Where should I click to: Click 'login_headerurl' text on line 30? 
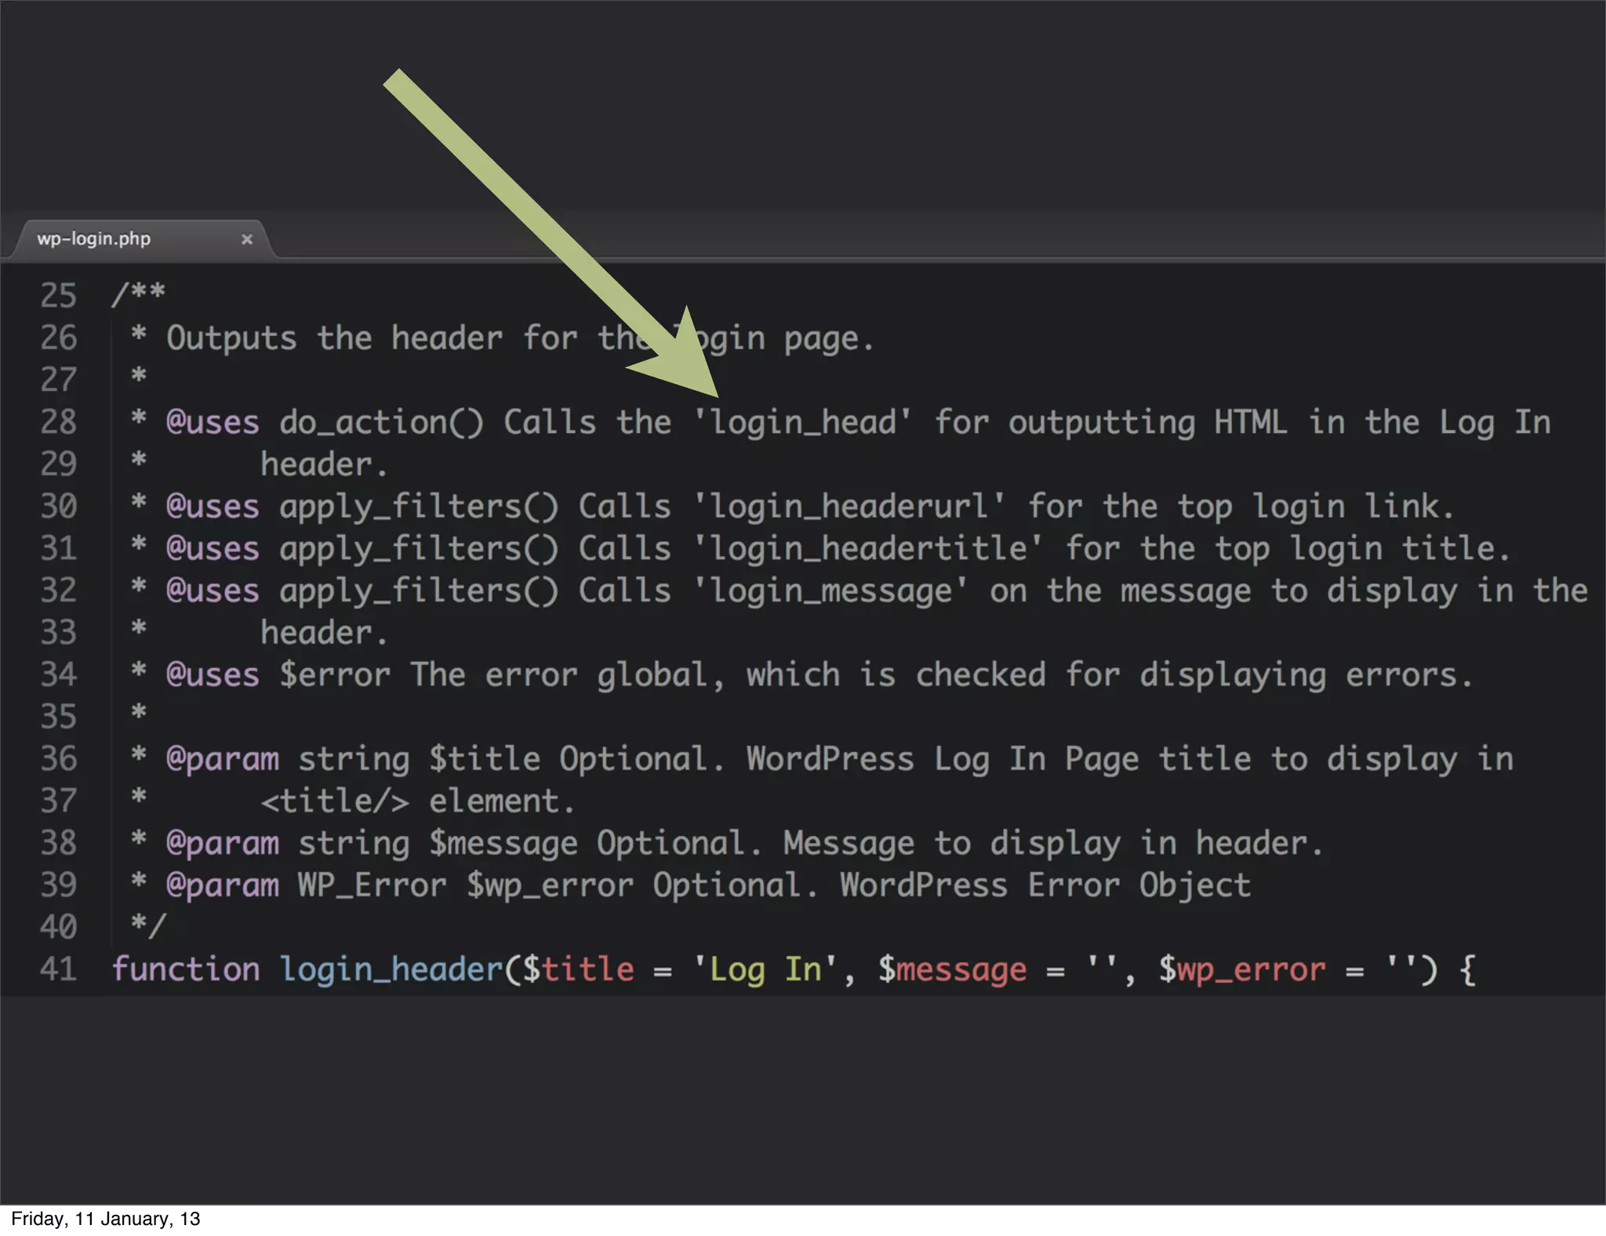[x=849, y=507]
